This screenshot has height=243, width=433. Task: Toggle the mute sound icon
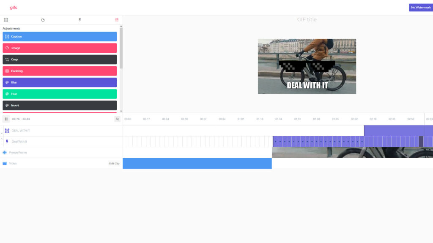click(118, 119)
